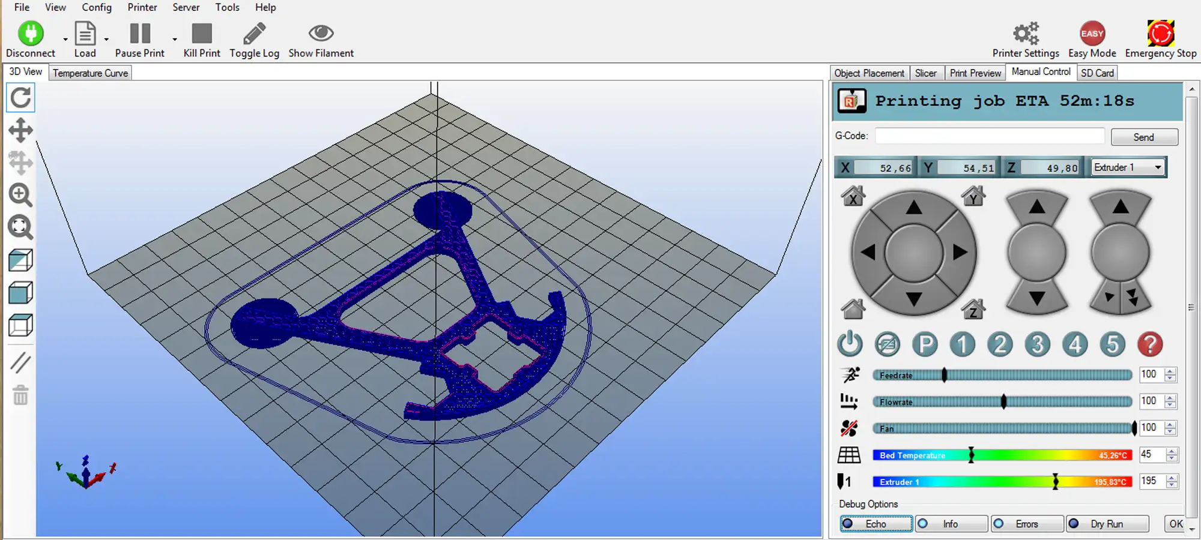Viewport: 1201px width, 540px height.
Task: Toggle Echo debug option
Action: (876, 524)
